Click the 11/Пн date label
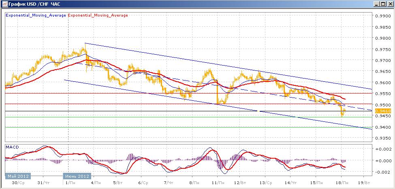Screen dimensions: 395x189 pos(218,182)
